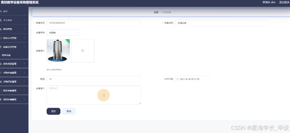The height and width of the screenshot is (133, 290).
Task: Click the monitor icon beside 设备信息管理
Action: (1, 47)
